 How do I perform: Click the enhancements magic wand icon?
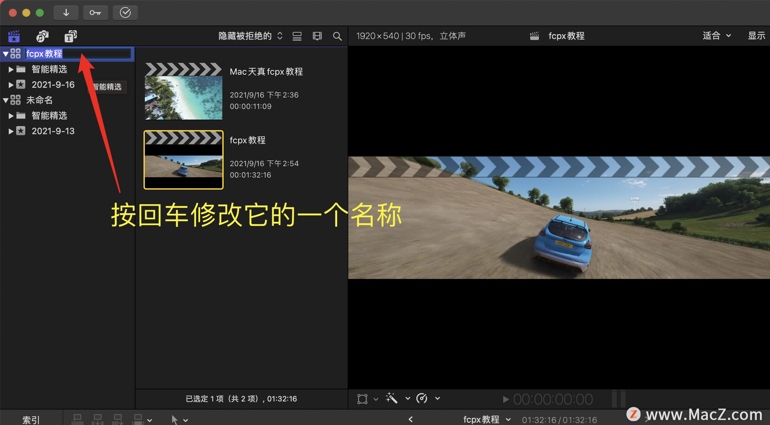pos(391,398)
